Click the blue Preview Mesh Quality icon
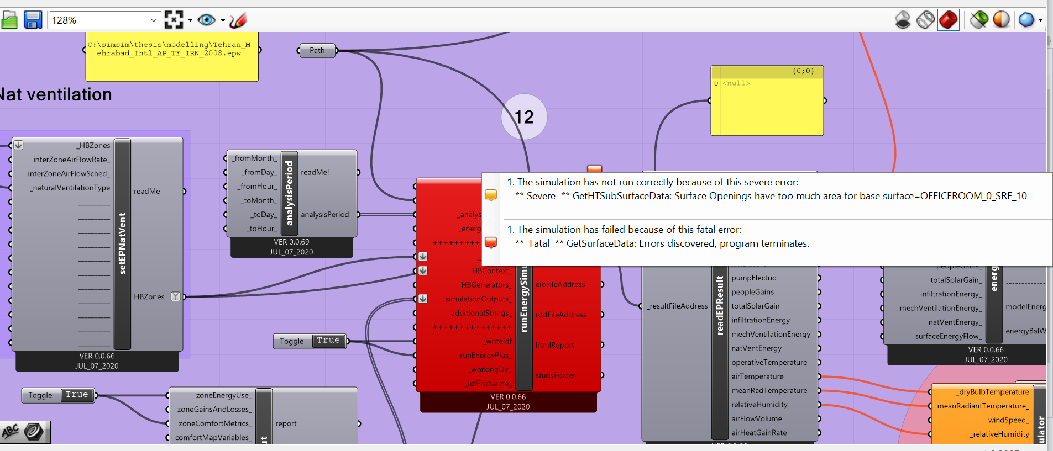This screenshot has width=1053, height=451. pyautogui.click(x=1026, y=20)
